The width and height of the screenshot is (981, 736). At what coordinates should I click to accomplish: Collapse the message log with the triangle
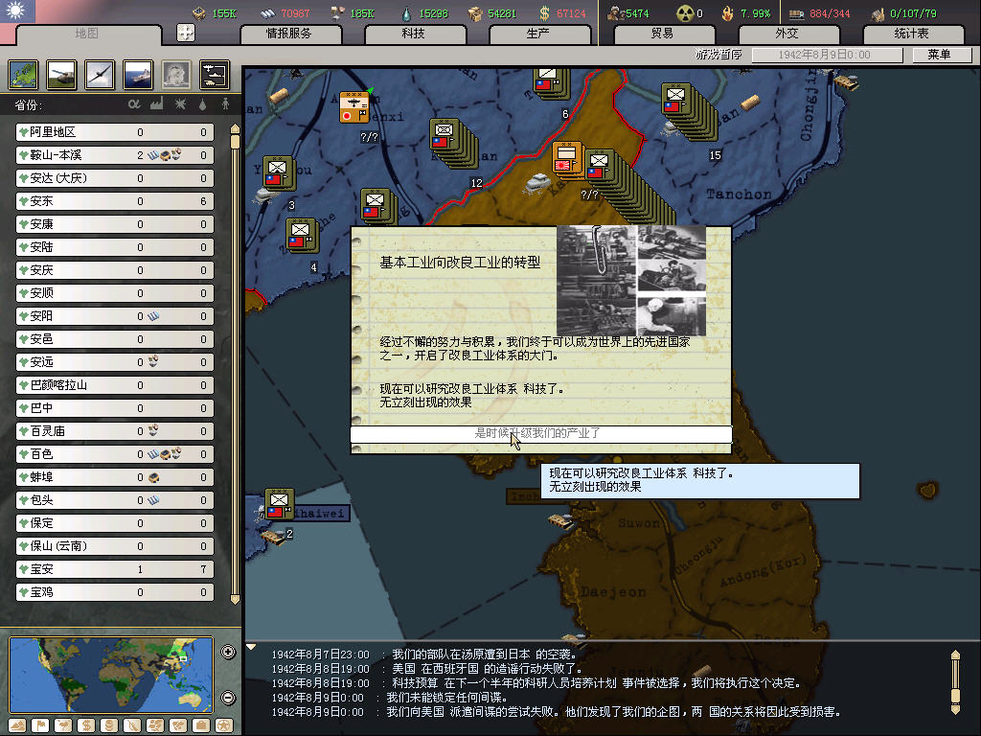pyautogui.click(x=251, y=647)
